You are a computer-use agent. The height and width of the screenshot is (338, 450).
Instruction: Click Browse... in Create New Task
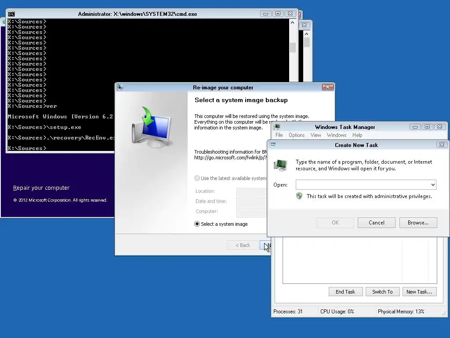(x=418, y=222)
